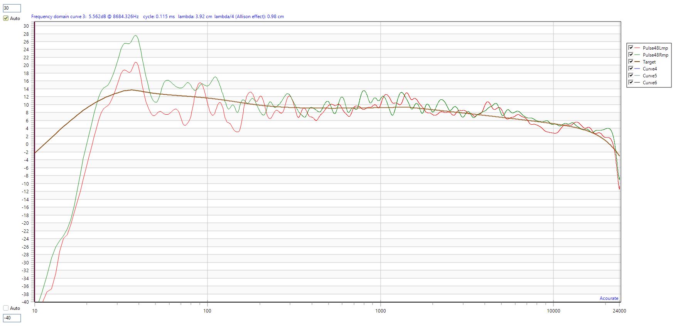Untick the Pulse48Lmp legend checkbox
This screenshot has height=326, width=678.
631,48
